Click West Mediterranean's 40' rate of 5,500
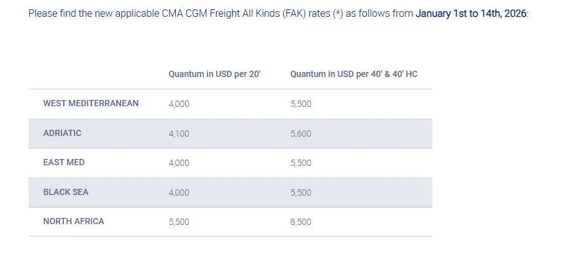The height and width of the screenshot is (254, 561). (x=301, y=104)
